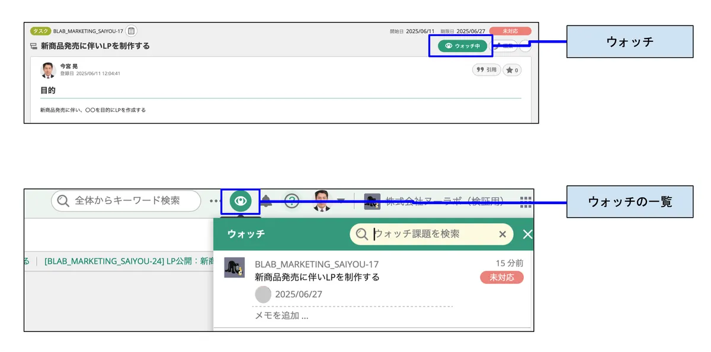Open the apps grid icon
The height and width of the screenshot is (352, 711).
coord(526,202)
